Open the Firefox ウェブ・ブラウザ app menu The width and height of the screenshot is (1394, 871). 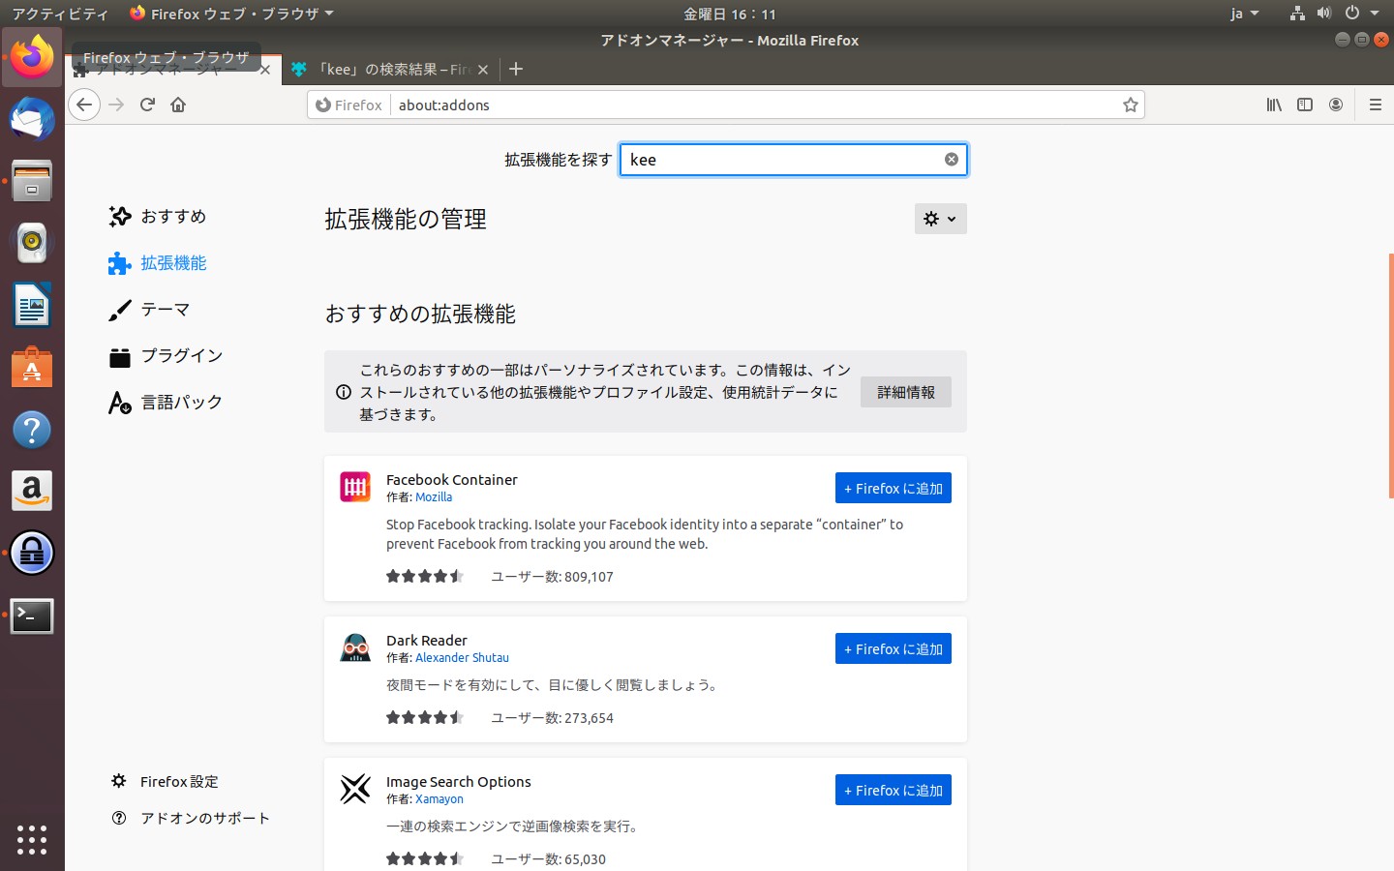(x=232, y=14)
